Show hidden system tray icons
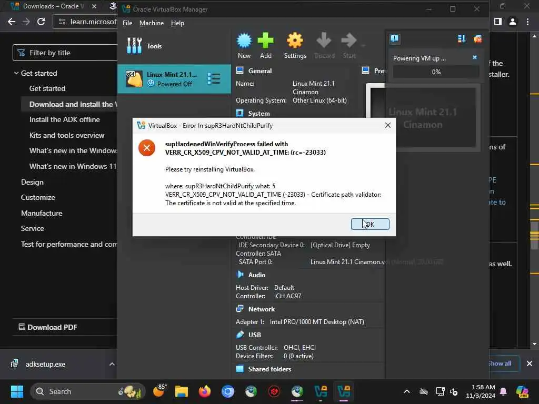The width and height of the screenshot is (539, 404). pyautogui.click(x=407, y=391)
